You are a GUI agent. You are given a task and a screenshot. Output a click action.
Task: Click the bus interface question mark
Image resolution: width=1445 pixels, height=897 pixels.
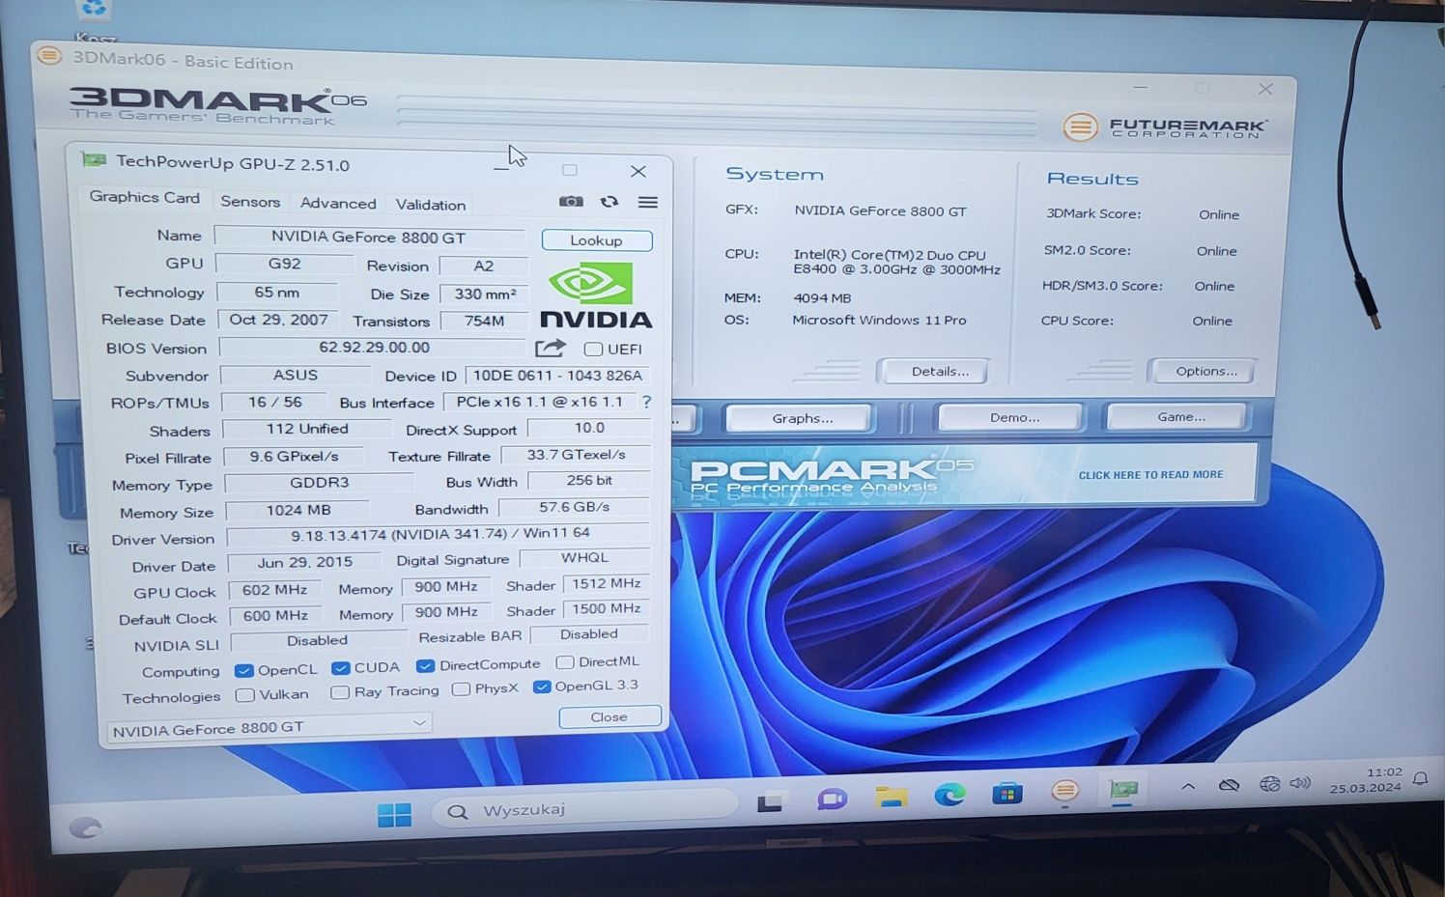pos(646,402)
